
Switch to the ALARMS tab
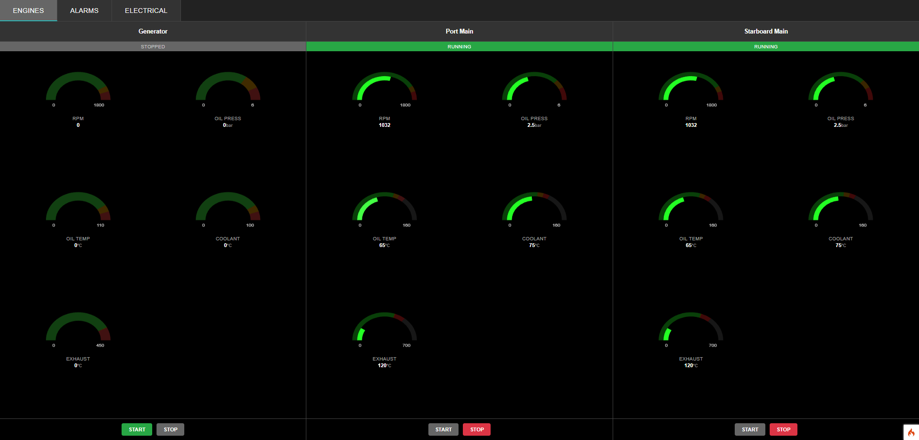click(x=84, y=11)
